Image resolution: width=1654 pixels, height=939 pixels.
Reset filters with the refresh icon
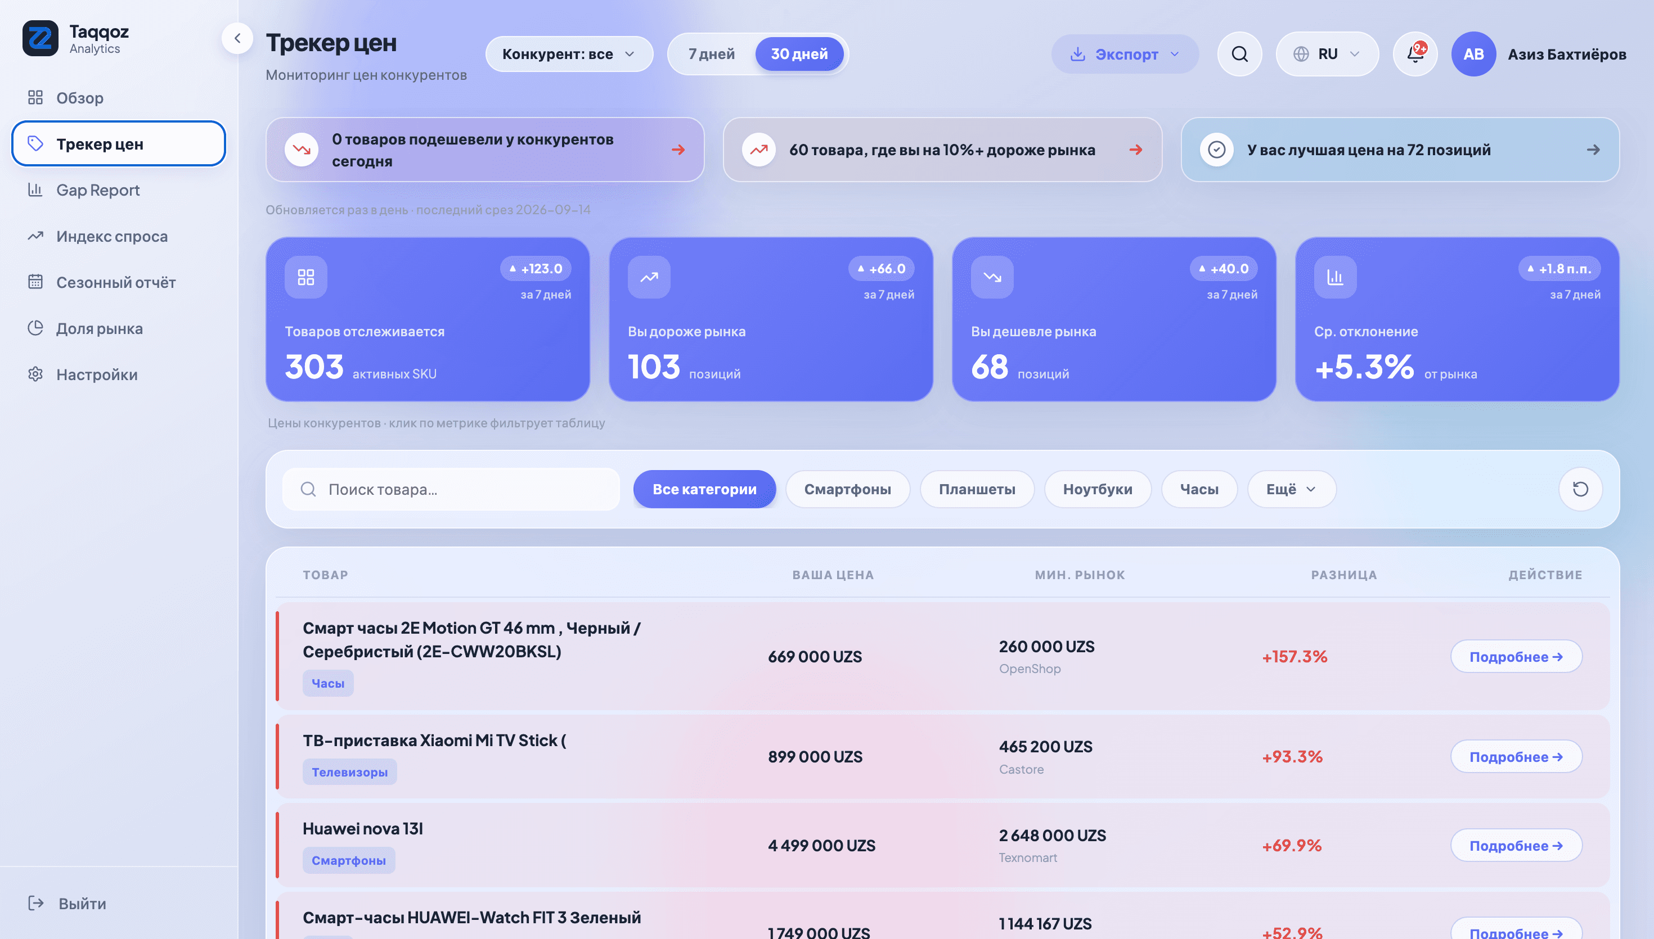coord(1580,490)
